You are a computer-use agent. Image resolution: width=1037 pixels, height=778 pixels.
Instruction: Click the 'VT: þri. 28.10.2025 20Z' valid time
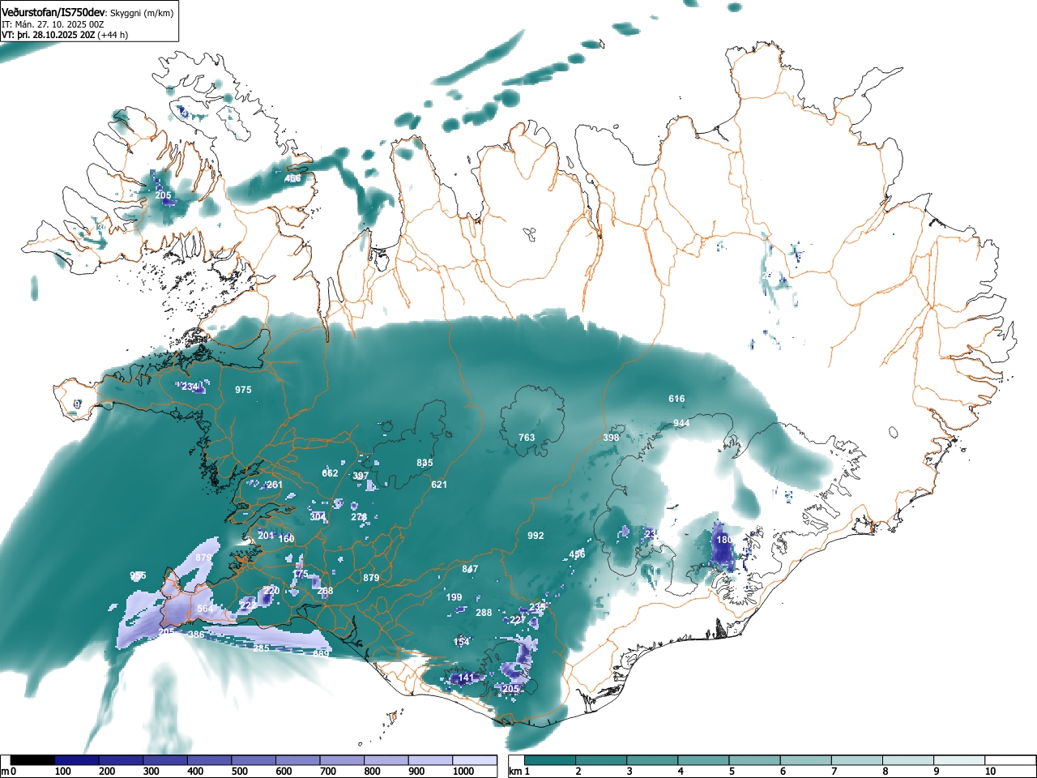(x=49, y=35)
